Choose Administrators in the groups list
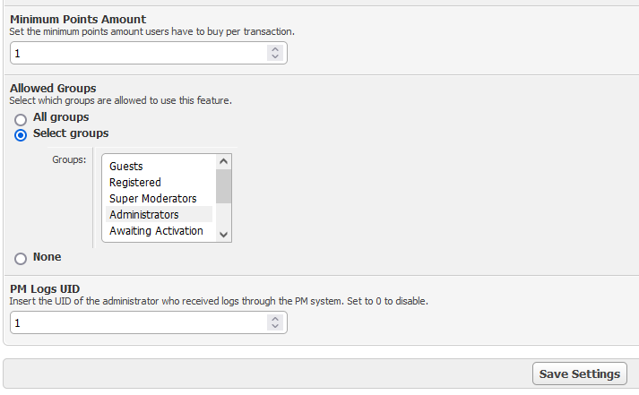The image size is (639, 395). pyautogui.click(x=144, y=215)
